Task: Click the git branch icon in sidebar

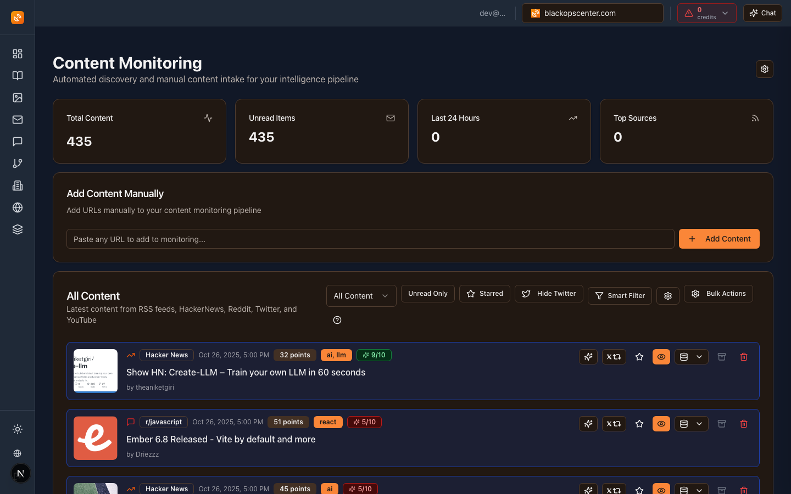Action: pos(18,164)
